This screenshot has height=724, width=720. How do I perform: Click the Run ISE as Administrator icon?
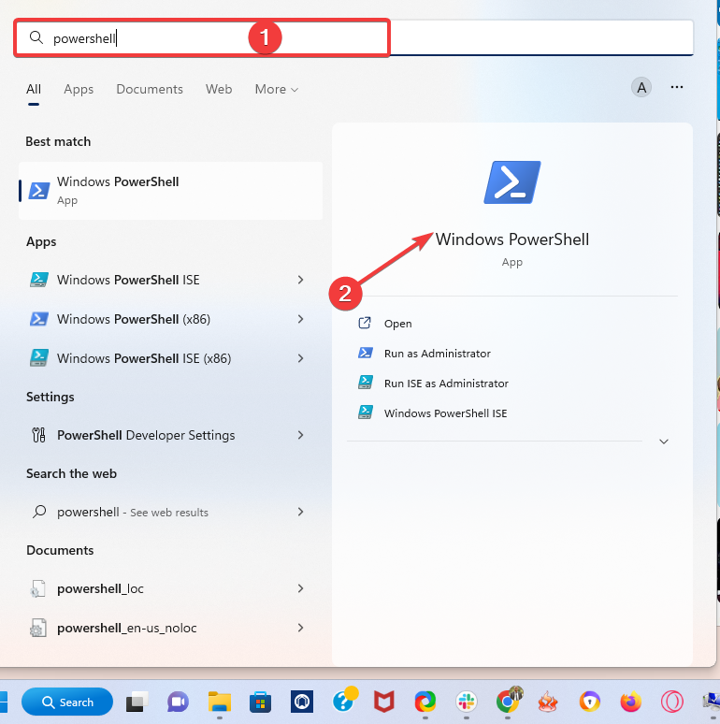pos(366,383)
